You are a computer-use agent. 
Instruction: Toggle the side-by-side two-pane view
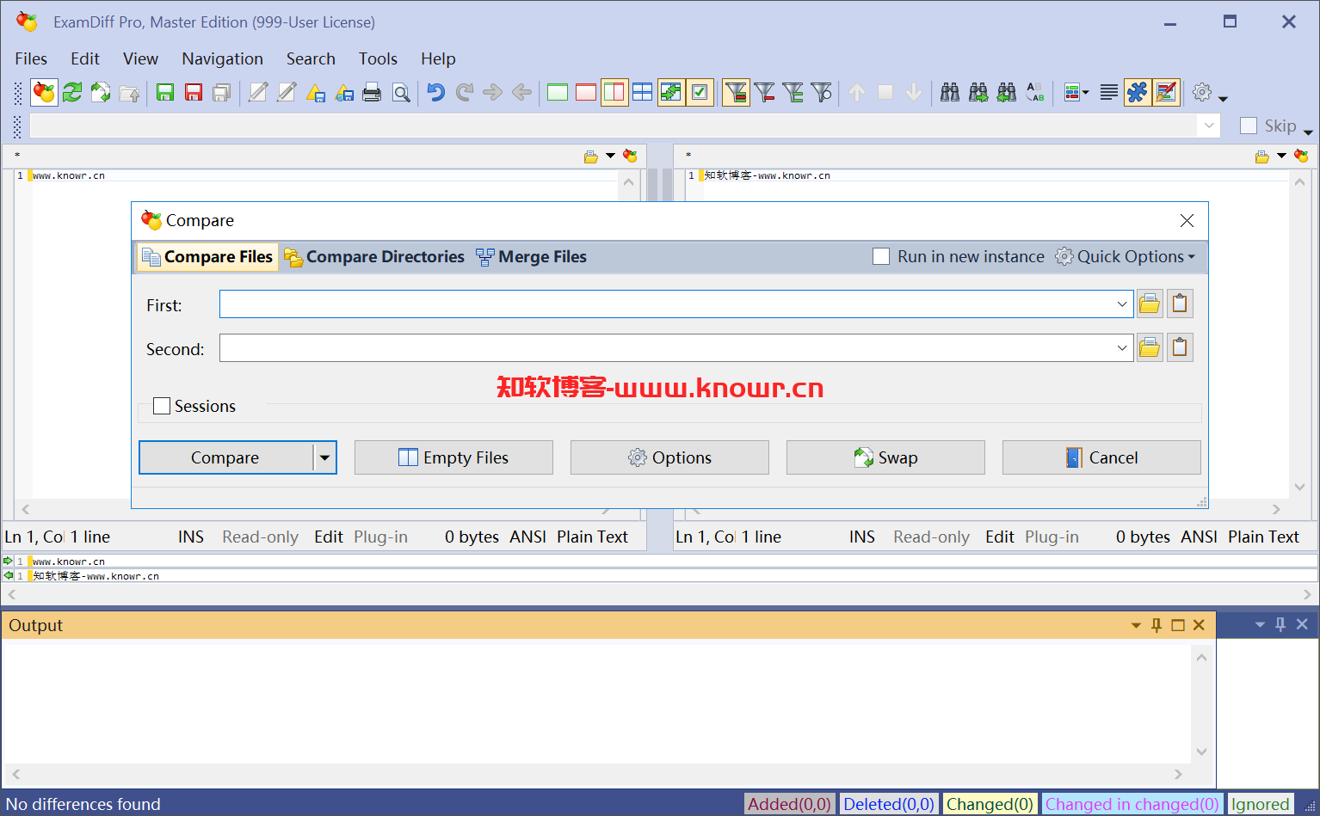614,92
